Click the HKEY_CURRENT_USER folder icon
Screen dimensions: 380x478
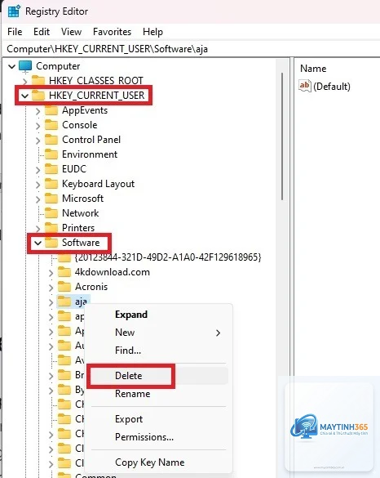[x=38, y=96]
